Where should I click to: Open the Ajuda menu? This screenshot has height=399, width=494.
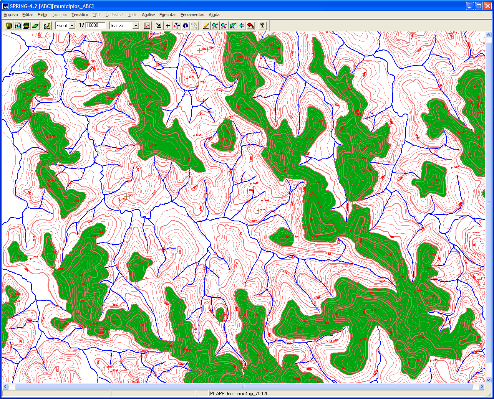coord(214,15)
